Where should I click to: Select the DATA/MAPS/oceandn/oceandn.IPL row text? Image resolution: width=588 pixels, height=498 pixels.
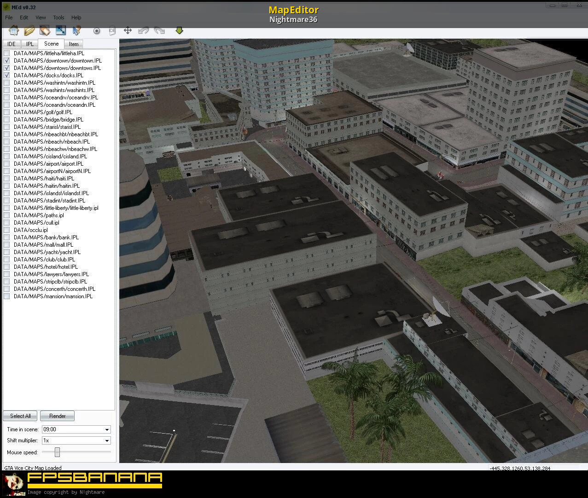point(55,105)
